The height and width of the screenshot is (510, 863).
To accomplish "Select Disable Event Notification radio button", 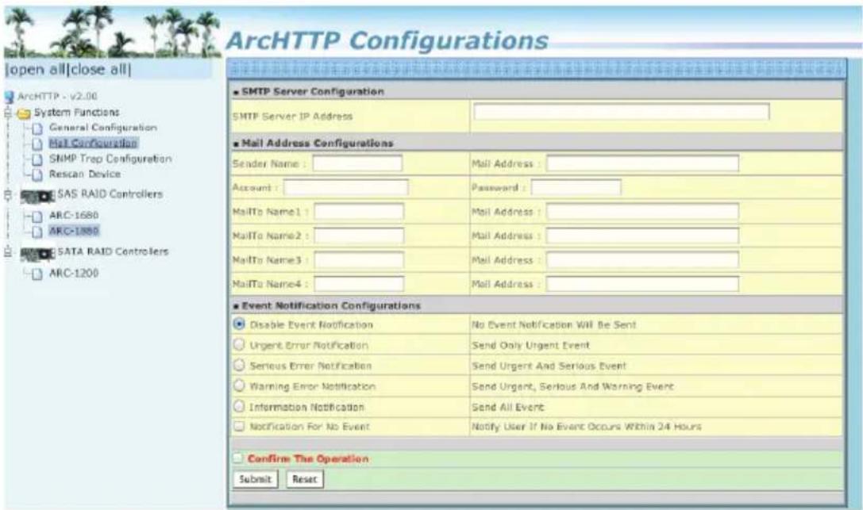I will (x=239, y=324).
